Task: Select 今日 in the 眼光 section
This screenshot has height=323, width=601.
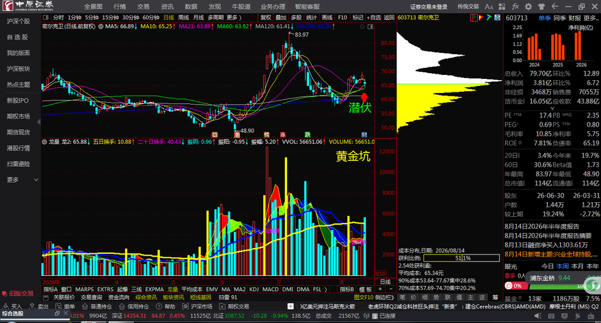Action: (547, 266)
